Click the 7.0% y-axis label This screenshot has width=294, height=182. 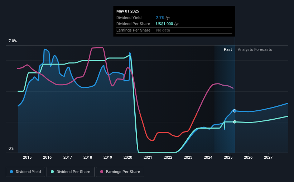click(13, 41)
